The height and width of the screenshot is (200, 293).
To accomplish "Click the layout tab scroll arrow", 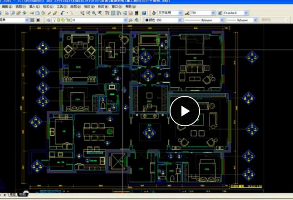I will (5, 195).
